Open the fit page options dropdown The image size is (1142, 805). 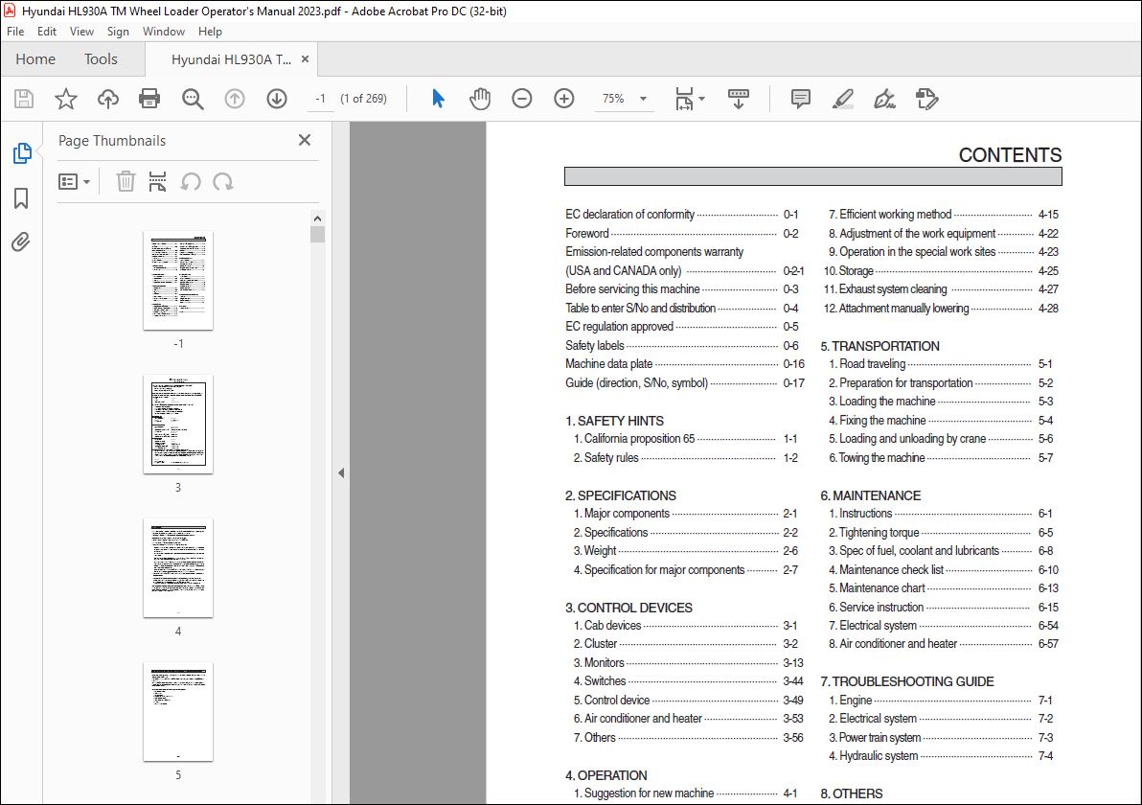pos(701,99)
